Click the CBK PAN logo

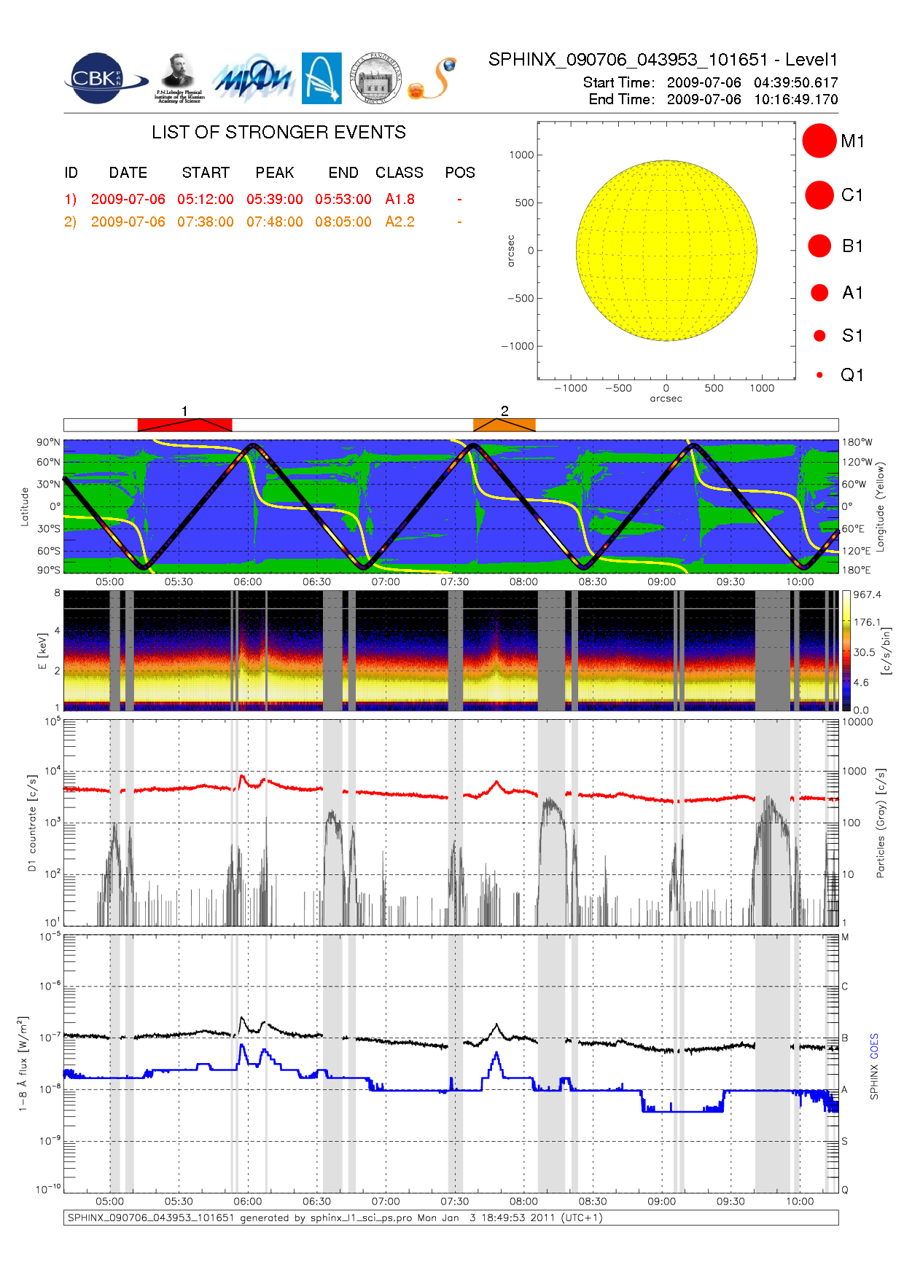(102, 79)
